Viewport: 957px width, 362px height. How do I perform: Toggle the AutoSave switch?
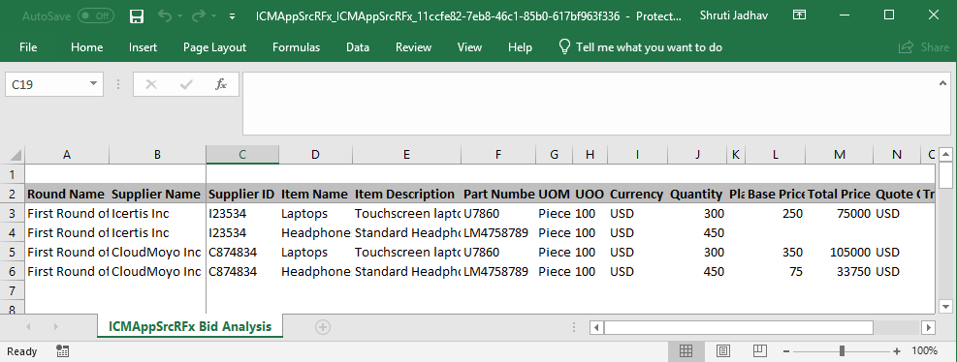96,16
